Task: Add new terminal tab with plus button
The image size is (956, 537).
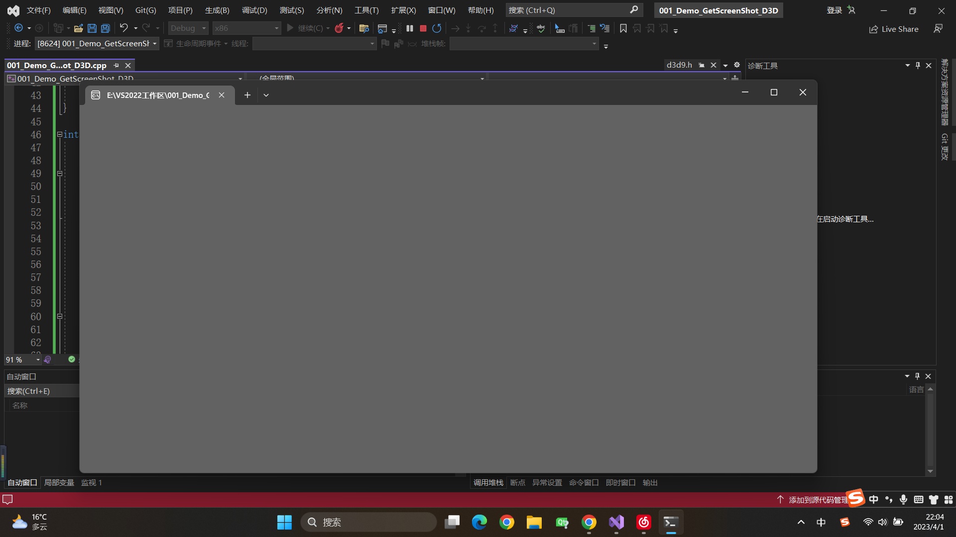Action: pyautogui.click(x=247, y=95)
